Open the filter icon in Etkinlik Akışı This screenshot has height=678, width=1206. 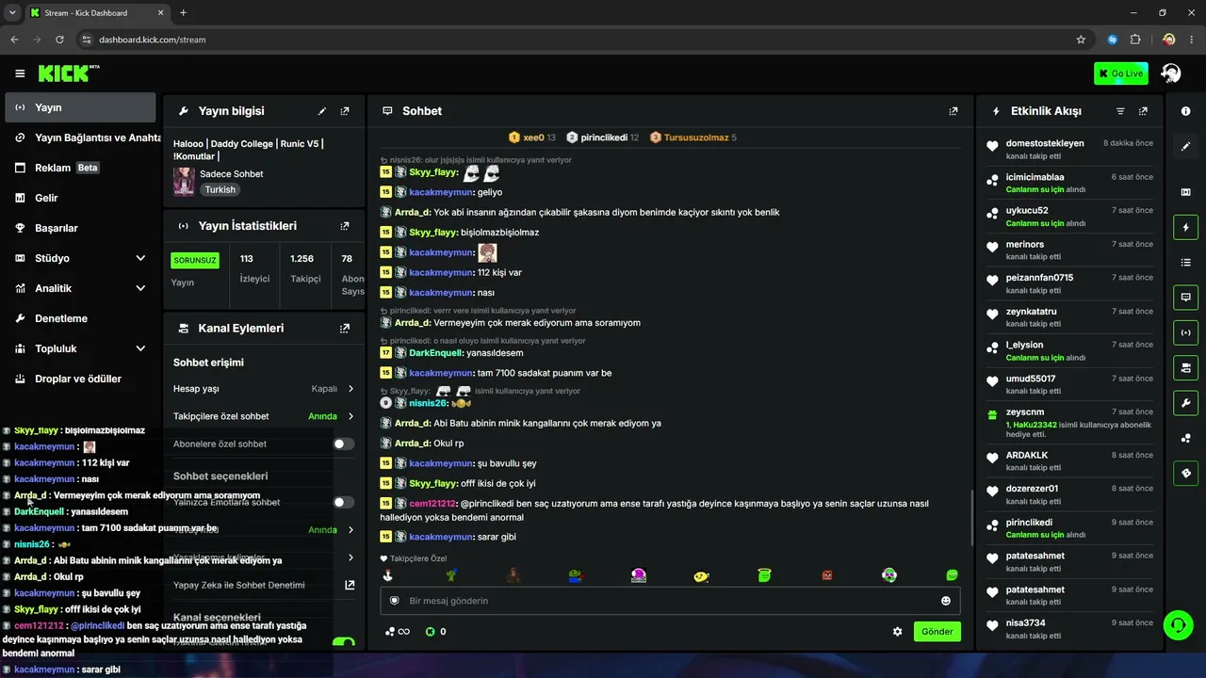(1120, 111)
